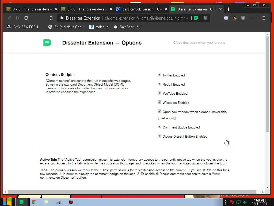274x206 pixels.
Task: Open the browser hamburger menu
Action: point(264,18)
